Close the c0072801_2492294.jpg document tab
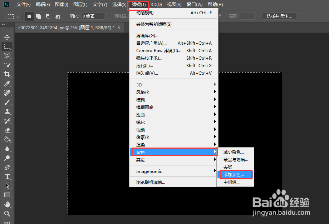329x224 pixels. click(119, 28)
